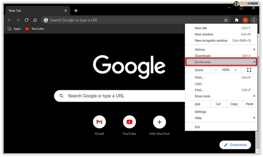Bookmark this tab with the star icon

point(226,20)
